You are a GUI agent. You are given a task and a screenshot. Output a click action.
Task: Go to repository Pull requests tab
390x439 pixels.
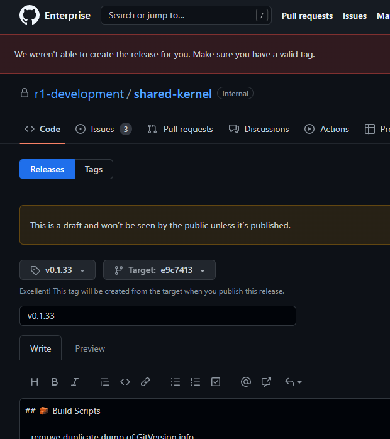(180, 129)
